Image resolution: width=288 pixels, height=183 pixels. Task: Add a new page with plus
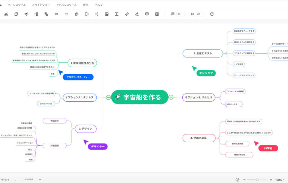click(x=40, y=180)
